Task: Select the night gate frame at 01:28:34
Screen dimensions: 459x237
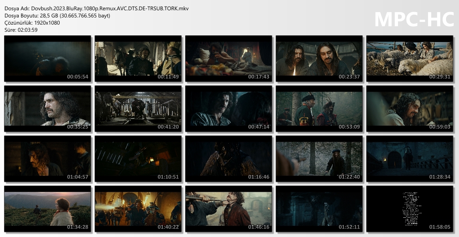Action: pos(410,159)
